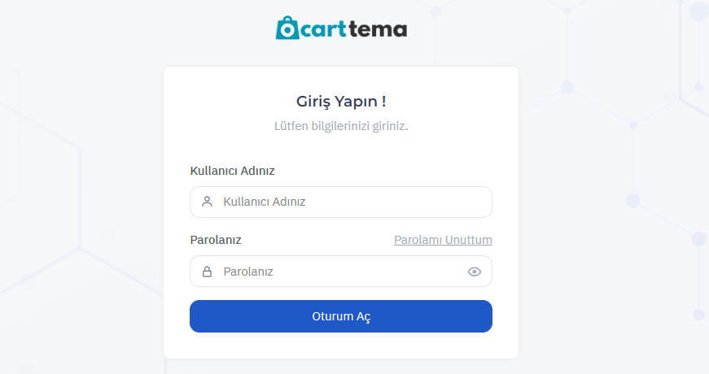Image resolution: width=709 pixels, height=374 pixels.
Task: Click the user silhouette icon in username field
Action: pos(207,202)
